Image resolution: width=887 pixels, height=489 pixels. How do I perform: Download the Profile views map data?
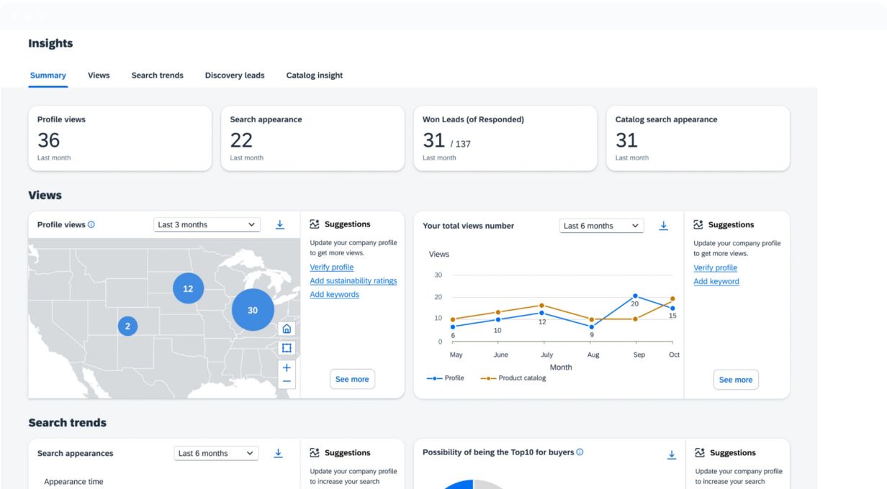click(x=279, y=225)
